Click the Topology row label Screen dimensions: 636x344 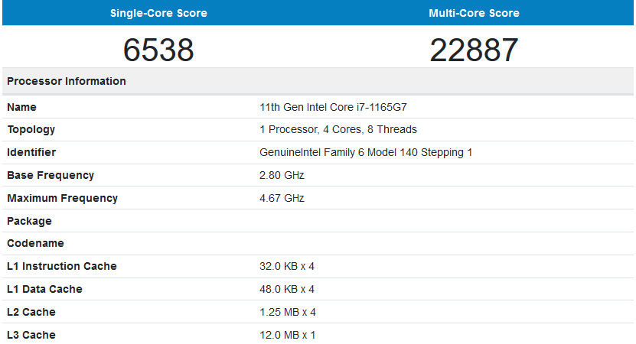(31, 130)
